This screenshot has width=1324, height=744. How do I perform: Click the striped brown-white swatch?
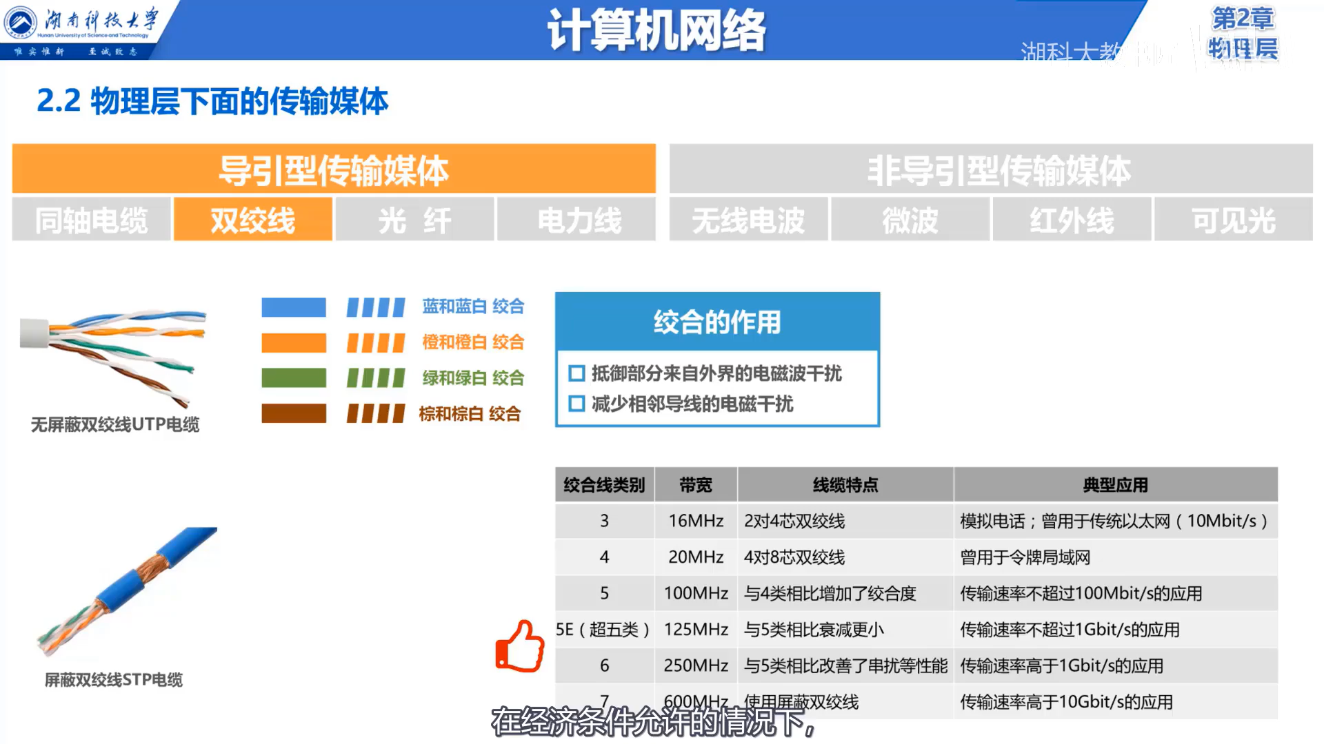pos(376,413)
